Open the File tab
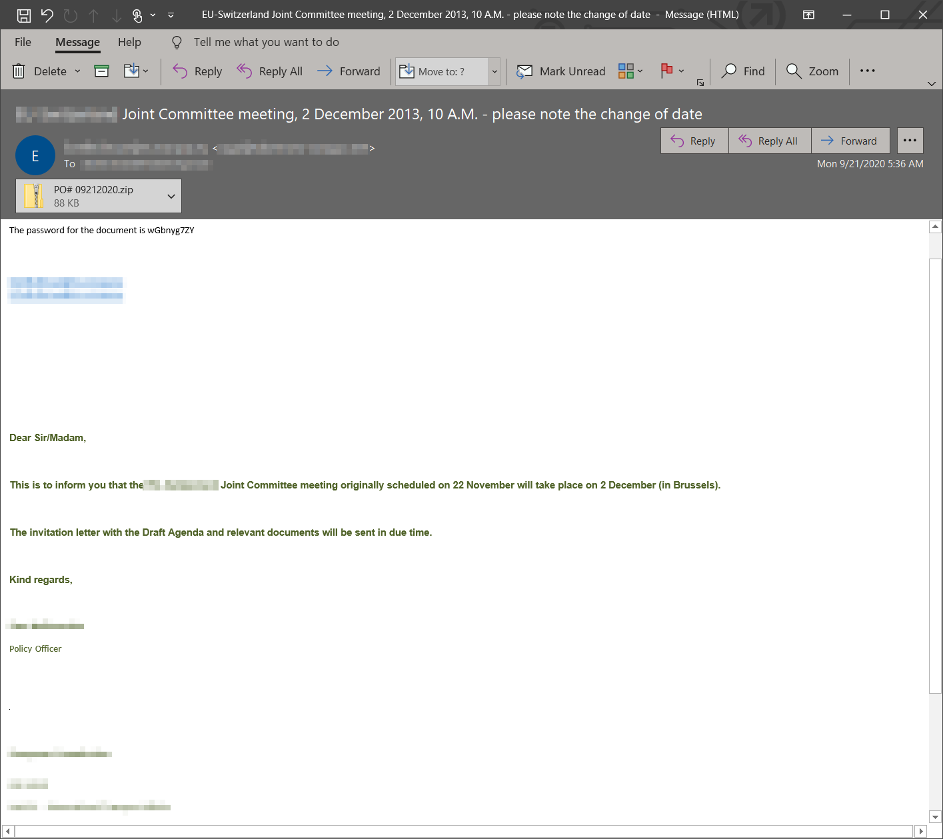Image resolution: width=943 pixels, height=839 pixels. (23, 42)
